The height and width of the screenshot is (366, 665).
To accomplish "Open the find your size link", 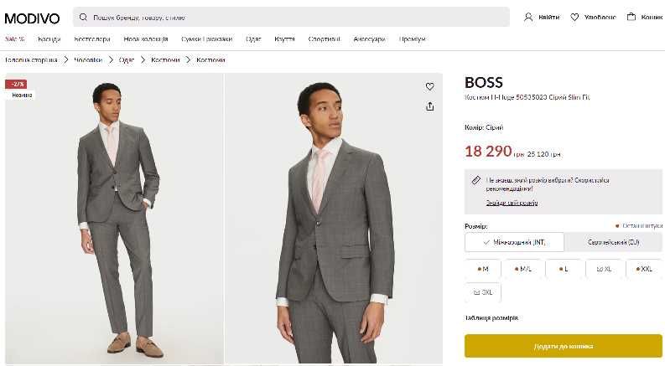I will click(x=512, y=203).
